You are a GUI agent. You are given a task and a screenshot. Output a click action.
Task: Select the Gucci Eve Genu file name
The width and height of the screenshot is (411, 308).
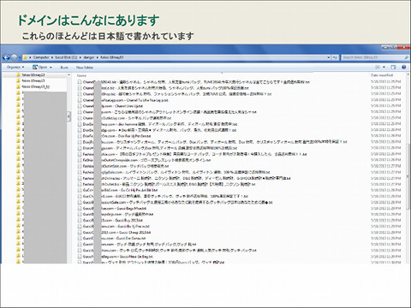pos(114,239)
